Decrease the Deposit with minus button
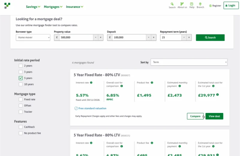Viewport: 240px width, 156px height. pyautogui.click(x=148, y=38)
